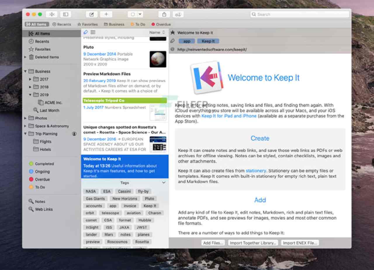Collapse the 2019 folder triangle
The width and height of the screenshot is (374, 270).
pyautogui.click(x=30, y=95)
